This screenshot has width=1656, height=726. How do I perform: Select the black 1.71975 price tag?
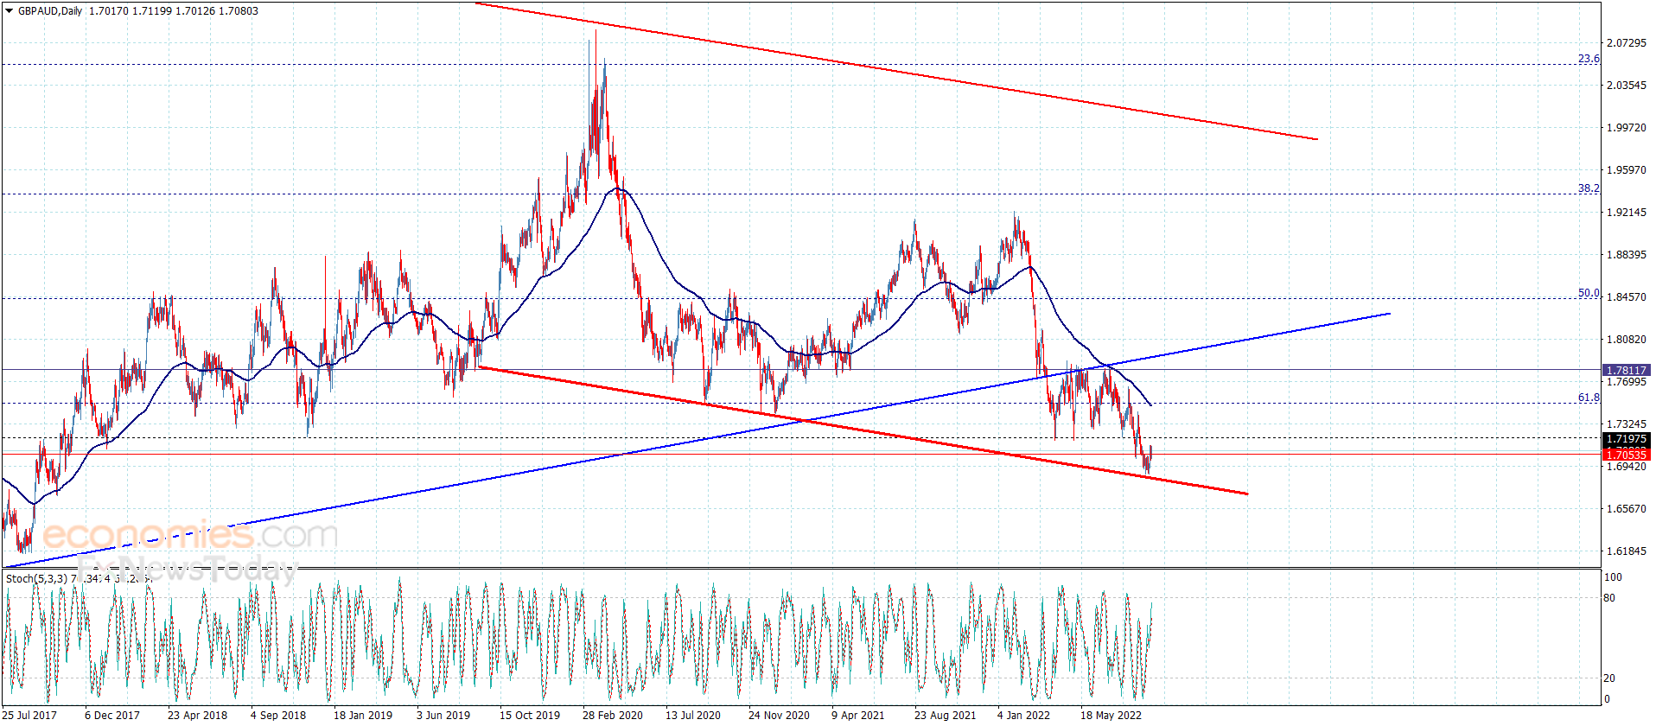tap(1627, 439)
